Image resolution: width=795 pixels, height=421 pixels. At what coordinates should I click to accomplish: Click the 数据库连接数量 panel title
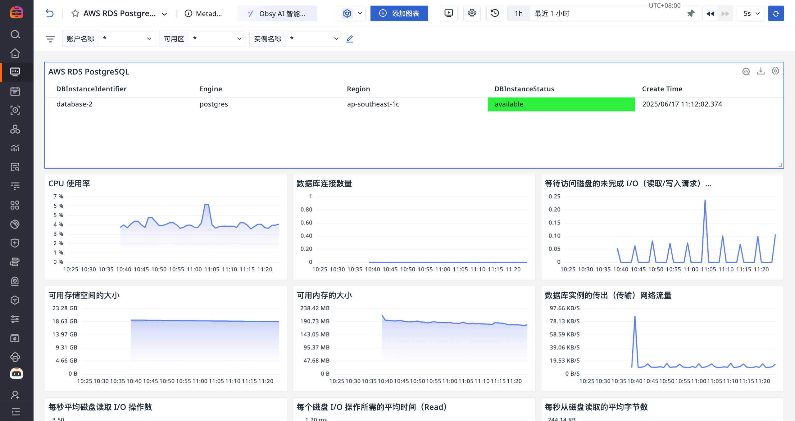point(324,183)
